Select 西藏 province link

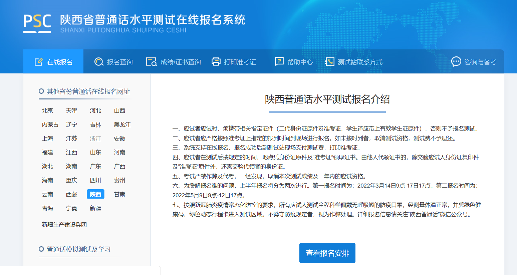tap(71, 194)
